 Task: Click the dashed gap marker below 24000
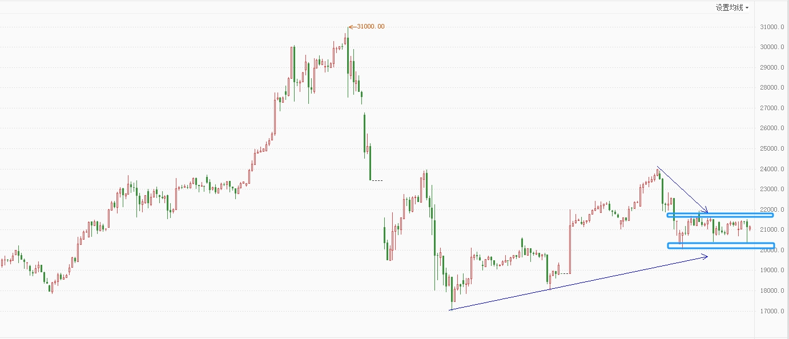click(x=377, y=180)
